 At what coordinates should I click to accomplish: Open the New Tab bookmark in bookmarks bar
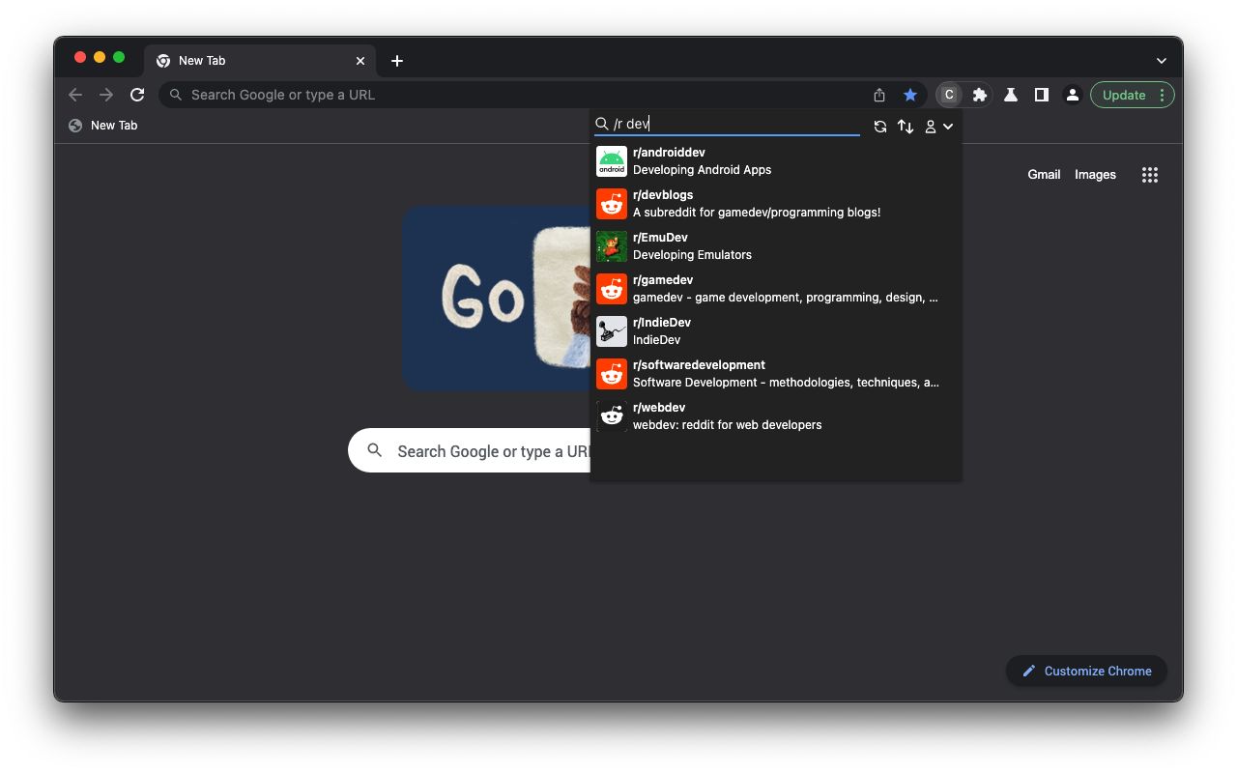pyautogui.click(x=103, y=126)
